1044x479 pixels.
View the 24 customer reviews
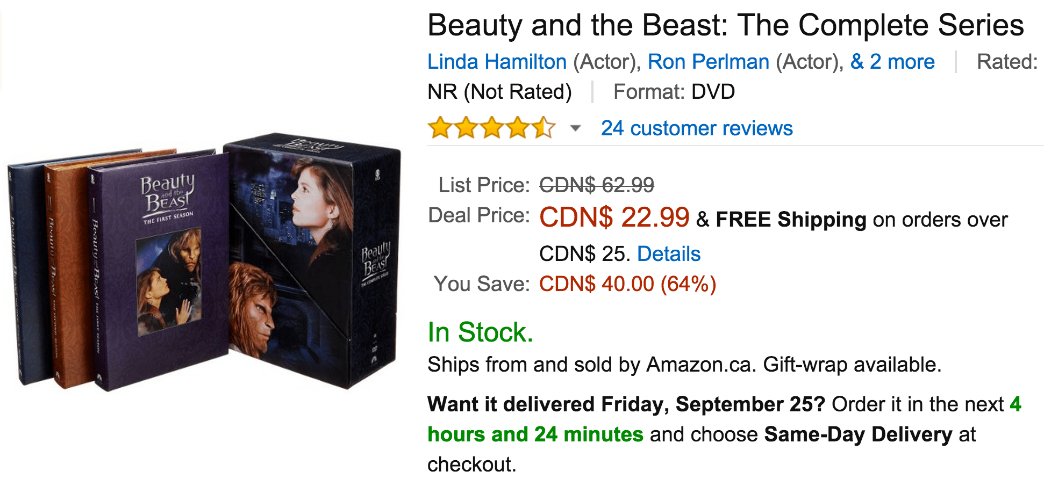[697, 128]
